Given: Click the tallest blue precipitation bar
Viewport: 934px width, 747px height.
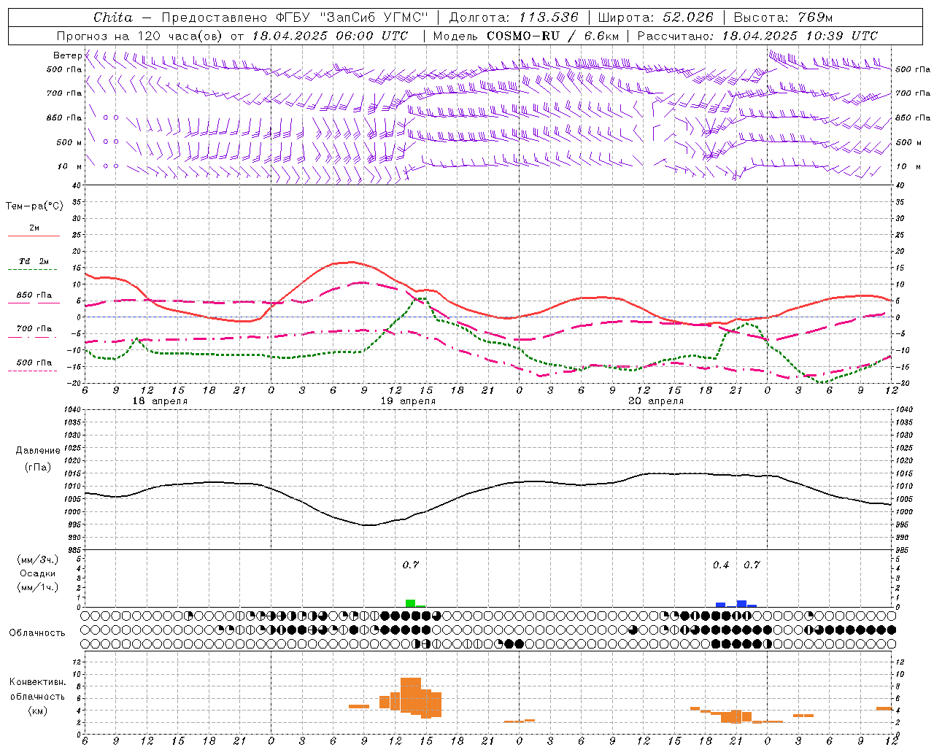Looking at the screenshot, I should pos(741,603).
